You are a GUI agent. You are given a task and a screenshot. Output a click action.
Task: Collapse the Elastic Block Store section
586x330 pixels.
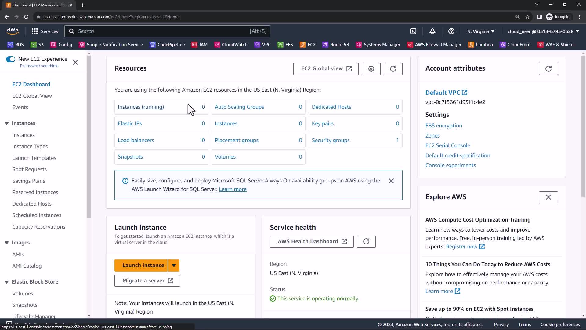point(7,282)
